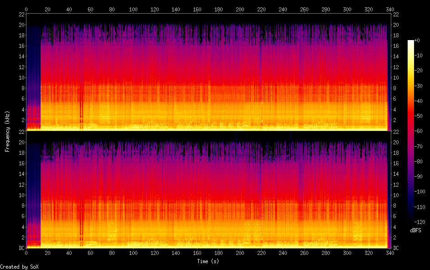
Task: Click the 260 second mark on the top time axis
Action: point(304,9)
